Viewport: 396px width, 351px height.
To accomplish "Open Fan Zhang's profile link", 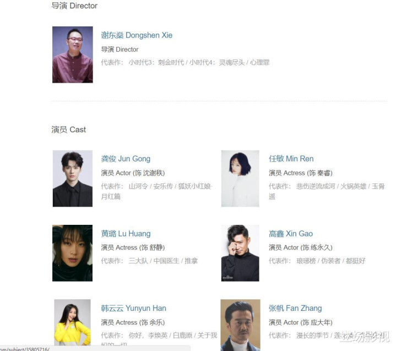I will [x=295, y=308].
